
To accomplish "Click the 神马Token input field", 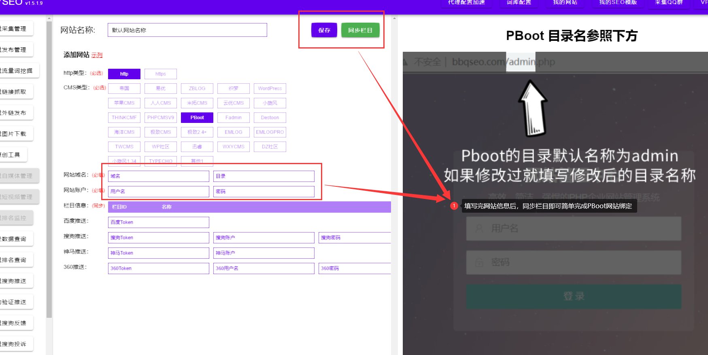I will click(159, 253).
